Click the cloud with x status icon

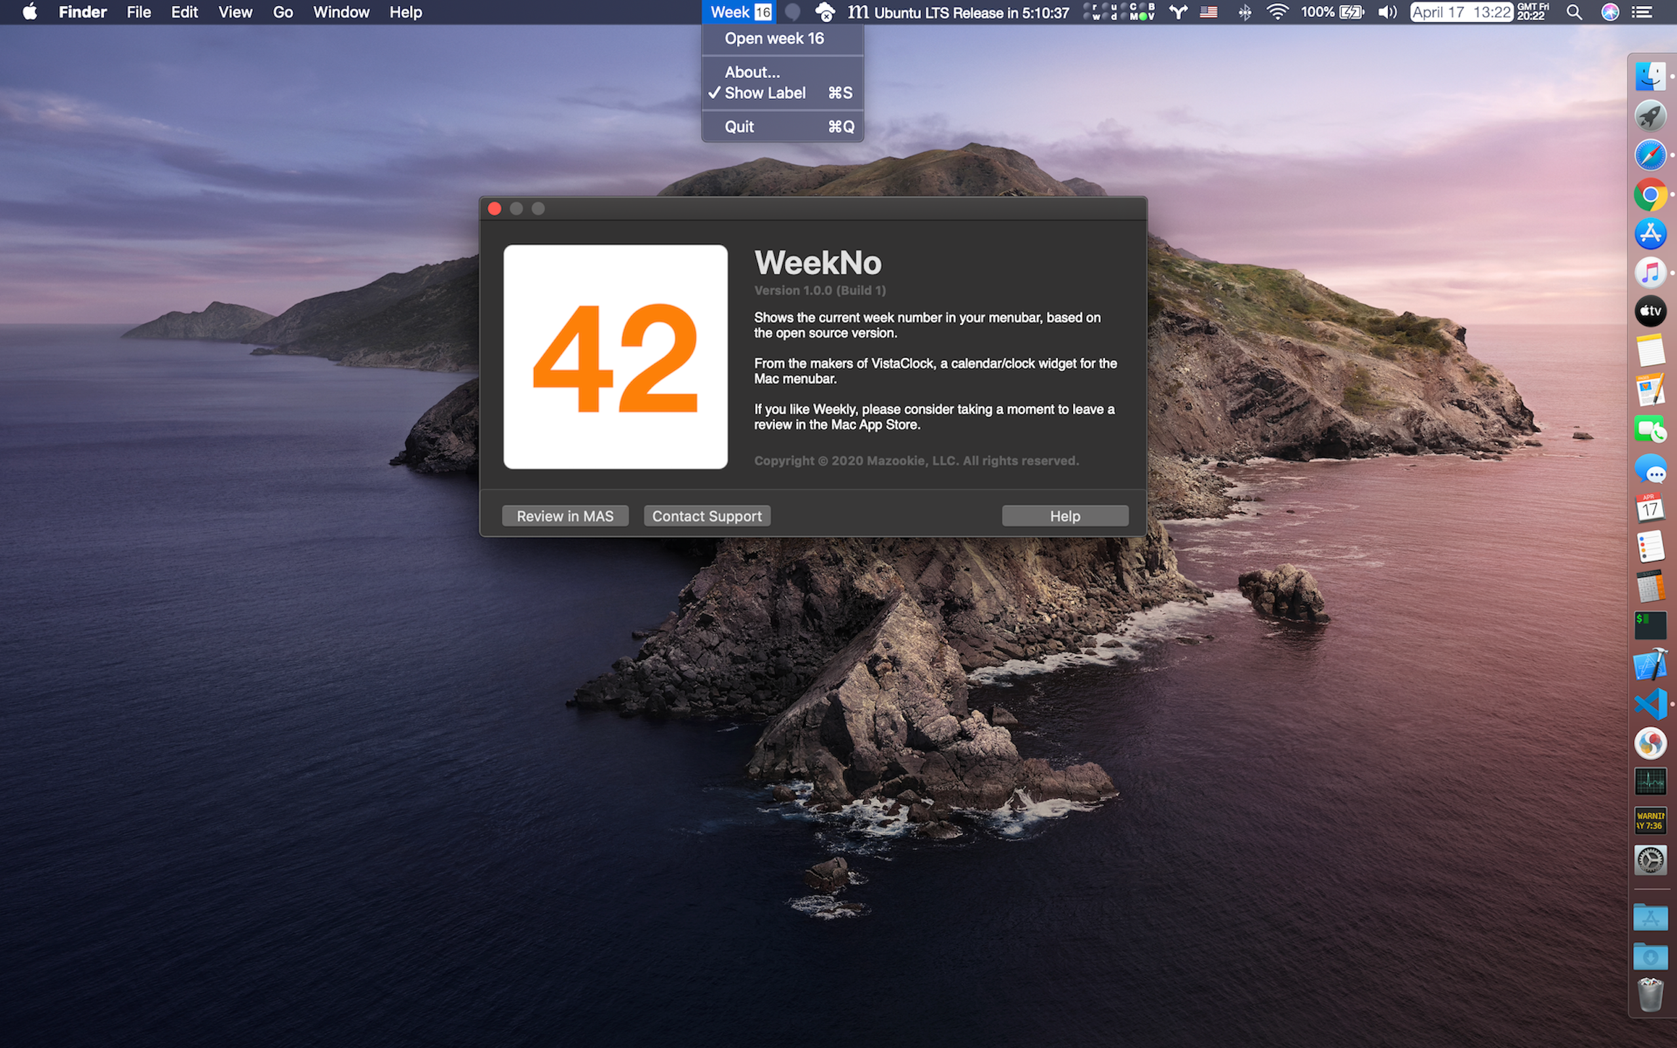[x=825, y=12]
